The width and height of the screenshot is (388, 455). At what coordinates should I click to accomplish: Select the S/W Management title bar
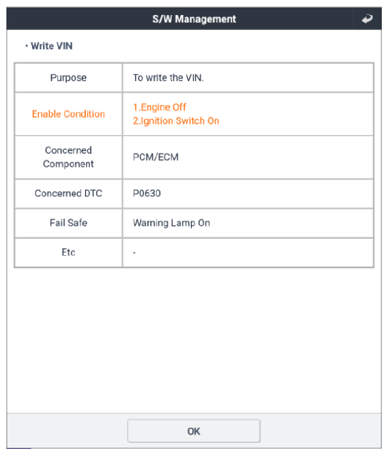194,19
